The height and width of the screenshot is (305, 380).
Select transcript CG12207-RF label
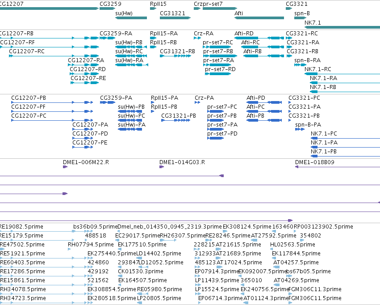pos(17,42)
